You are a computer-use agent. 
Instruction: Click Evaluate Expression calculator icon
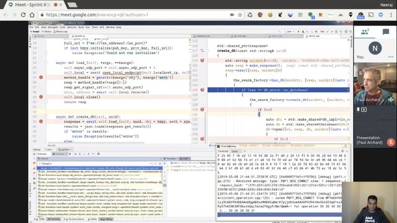point(99,154)
